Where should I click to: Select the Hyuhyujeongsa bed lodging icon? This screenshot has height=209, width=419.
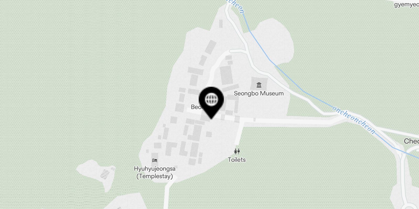[x=155, y=160]
